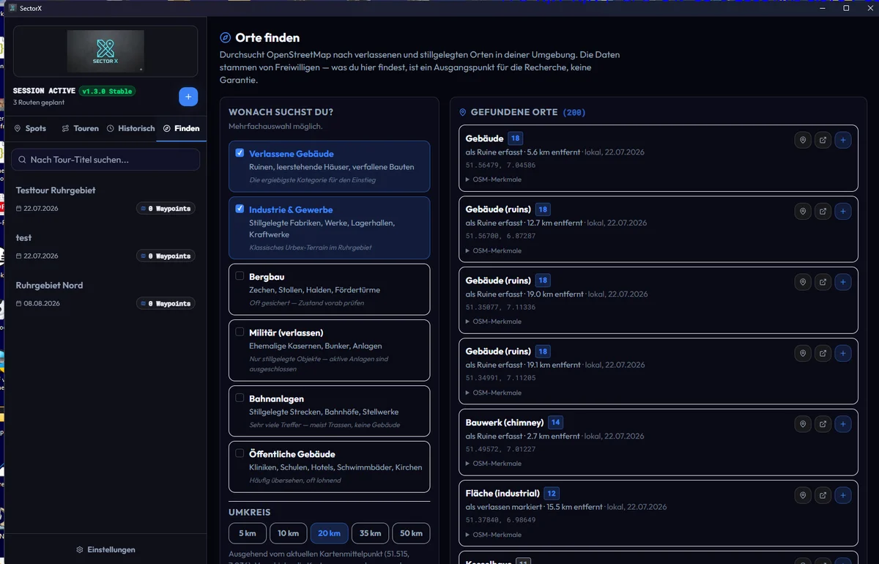
Task: Add the Fläche (industrial) result
Action: click(x=843, y=495)
